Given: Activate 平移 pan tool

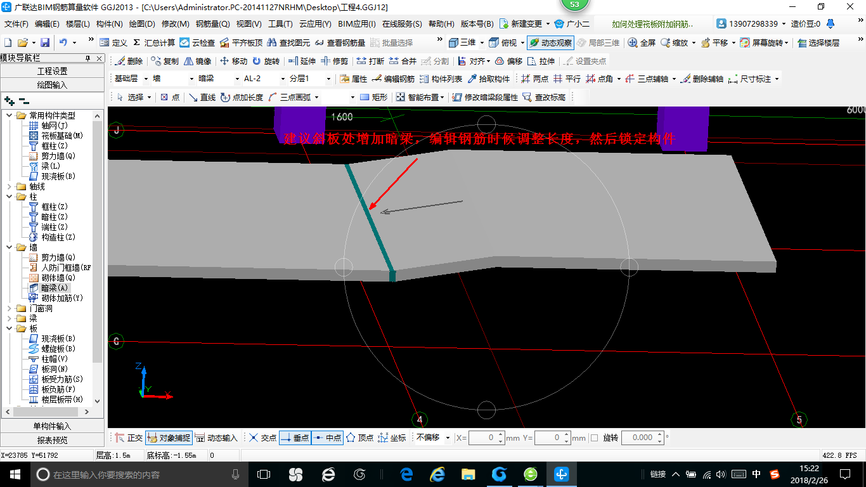Looking at the screenshot, I should pos(714,42).
